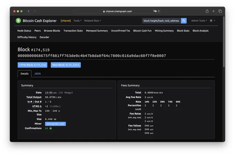Open Unconfirmed Txs
Image resolution: width=235 pixels, height=155 pixels.
(121, 31)
